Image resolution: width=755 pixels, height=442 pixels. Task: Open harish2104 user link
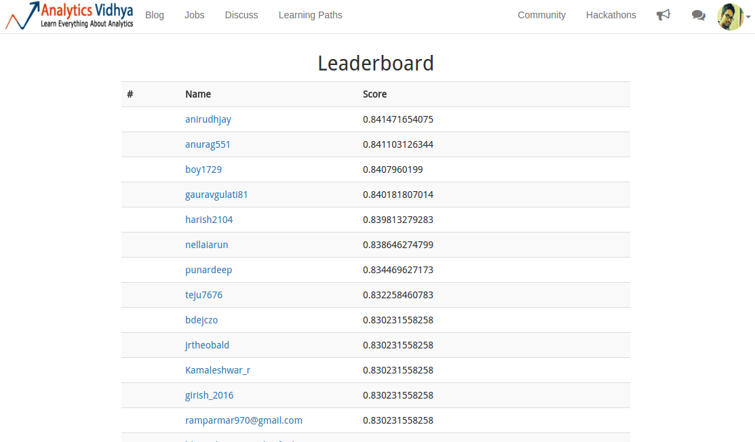[209, 220]
